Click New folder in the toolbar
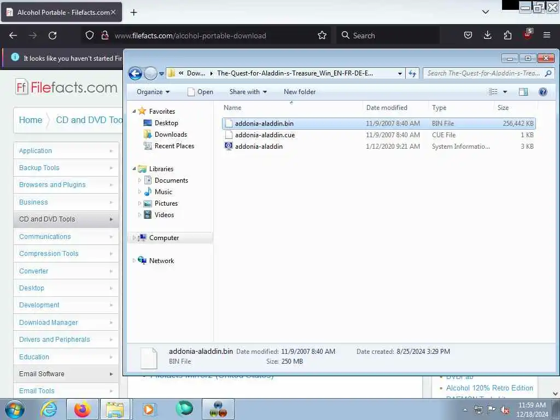Screen dimensions: 560x420 pyautogui.click(x=300, y=92)
